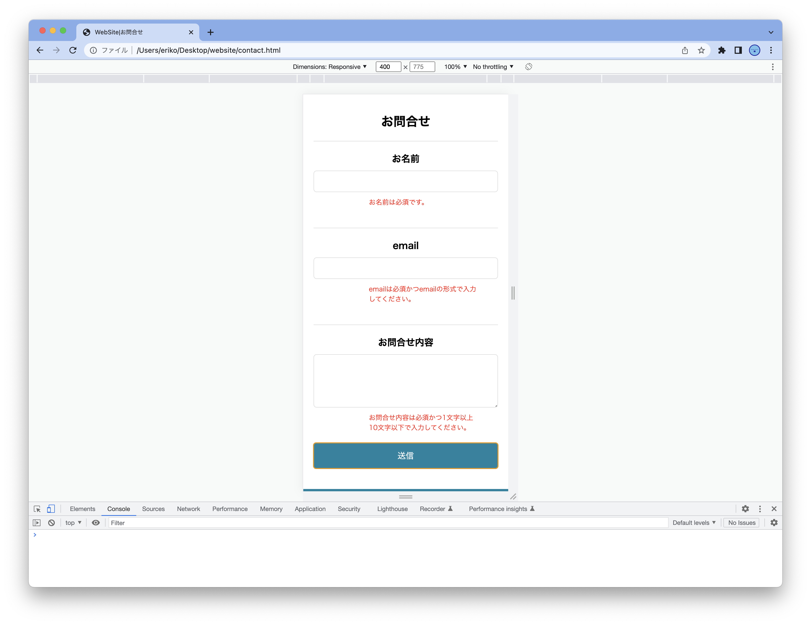
Task: Bookmark this page with star icon
Action: point(701,50)
